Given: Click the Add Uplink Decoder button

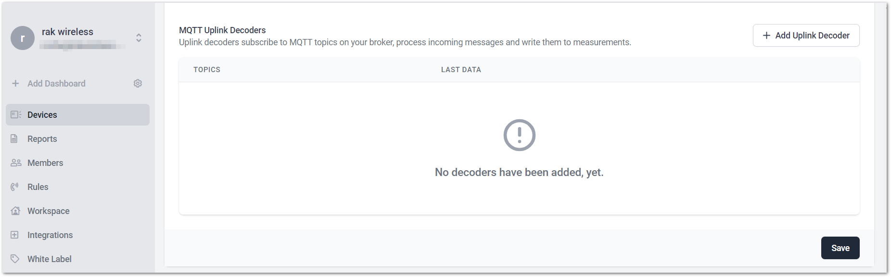Looking at the screenshot, I should click(806, 36).
